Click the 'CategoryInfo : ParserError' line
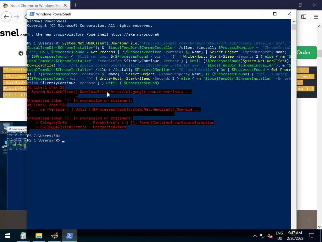Screen dimensions: 322x242 point(125,123)
